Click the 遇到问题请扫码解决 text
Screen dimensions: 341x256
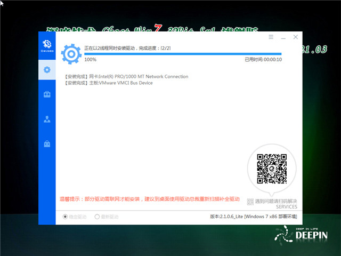pyautogui.click(x=276, y=201)
